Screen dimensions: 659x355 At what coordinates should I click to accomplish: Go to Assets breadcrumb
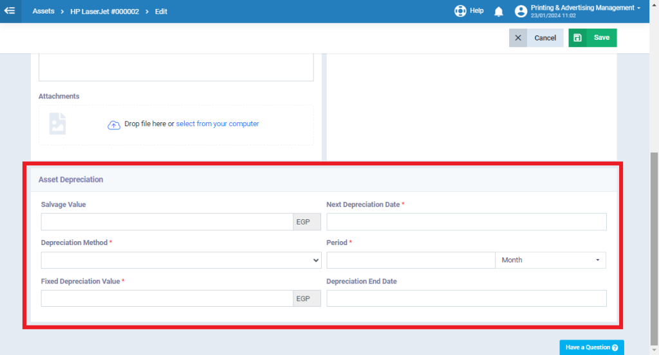coord(44,12)
